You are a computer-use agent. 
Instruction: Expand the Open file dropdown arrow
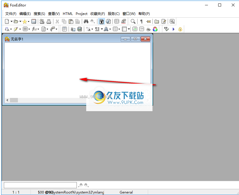click(x=20, y=21)
